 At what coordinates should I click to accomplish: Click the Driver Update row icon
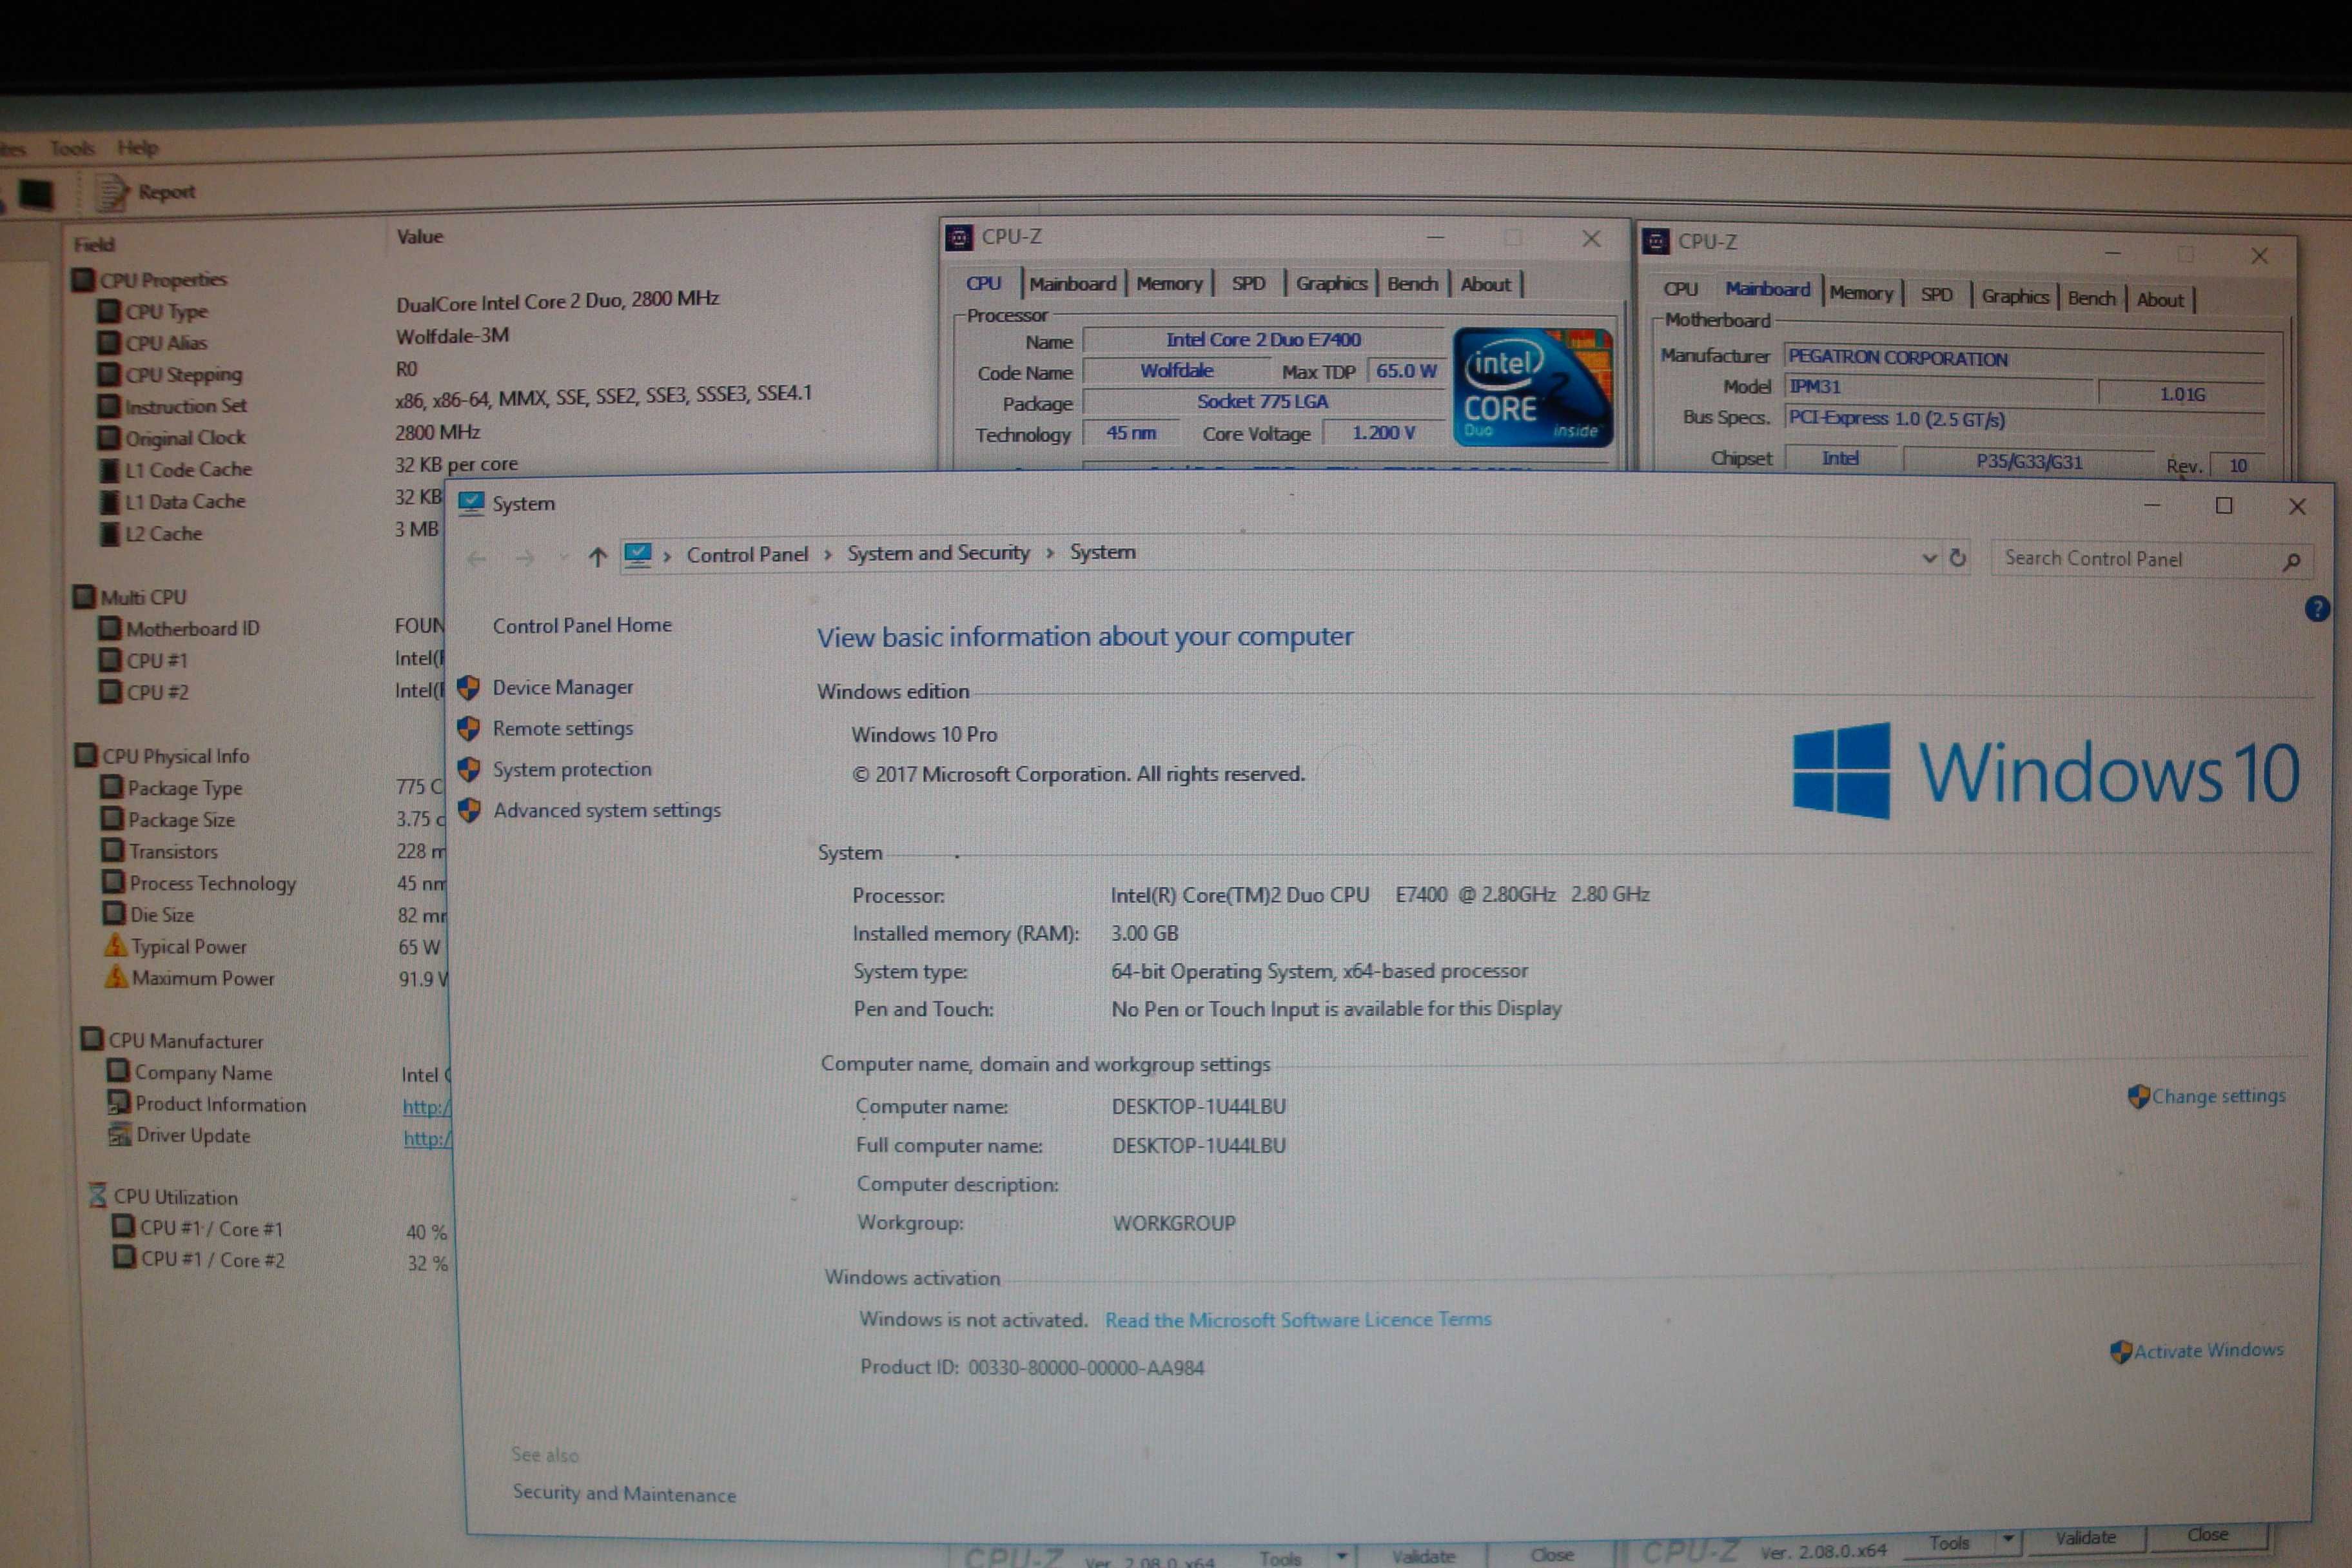click(119, 1135)
